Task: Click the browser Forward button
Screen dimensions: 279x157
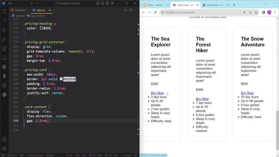Action: pyautogui.click(x=150, y=12)
